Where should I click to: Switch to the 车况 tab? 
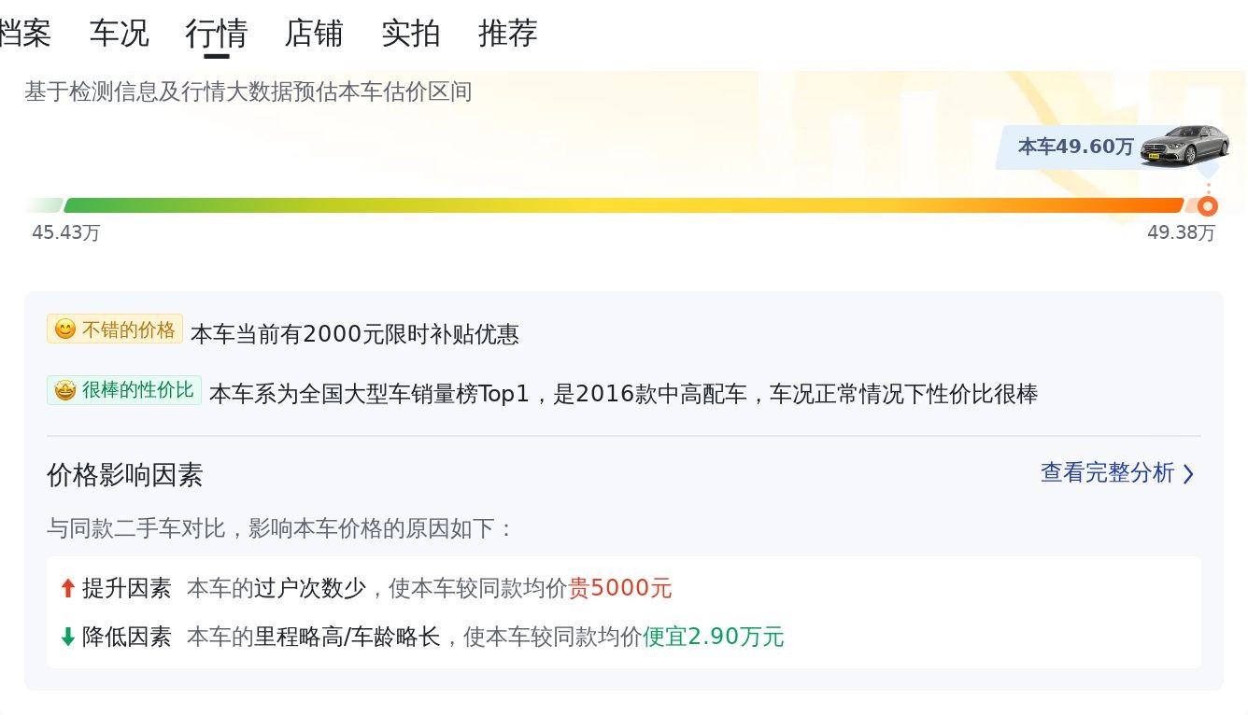119,34
